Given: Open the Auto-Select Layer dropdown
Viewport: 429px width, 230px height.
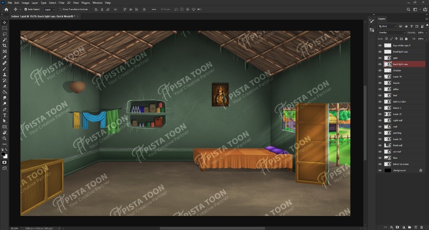Looking at the screenshot, I should pos(50,9).
